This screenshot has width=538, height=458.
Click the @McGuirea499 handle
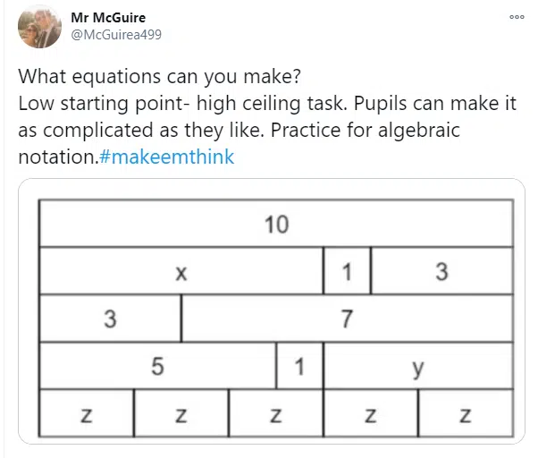point(116,35)
